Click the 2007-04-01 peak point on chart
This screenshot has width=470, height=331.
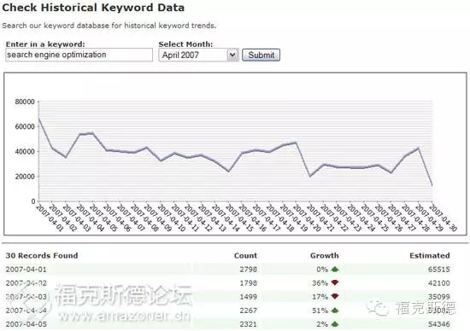coord(39,119)
